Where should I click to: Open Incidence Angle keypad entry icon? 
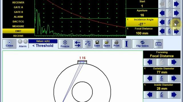[x=169, y=22]
